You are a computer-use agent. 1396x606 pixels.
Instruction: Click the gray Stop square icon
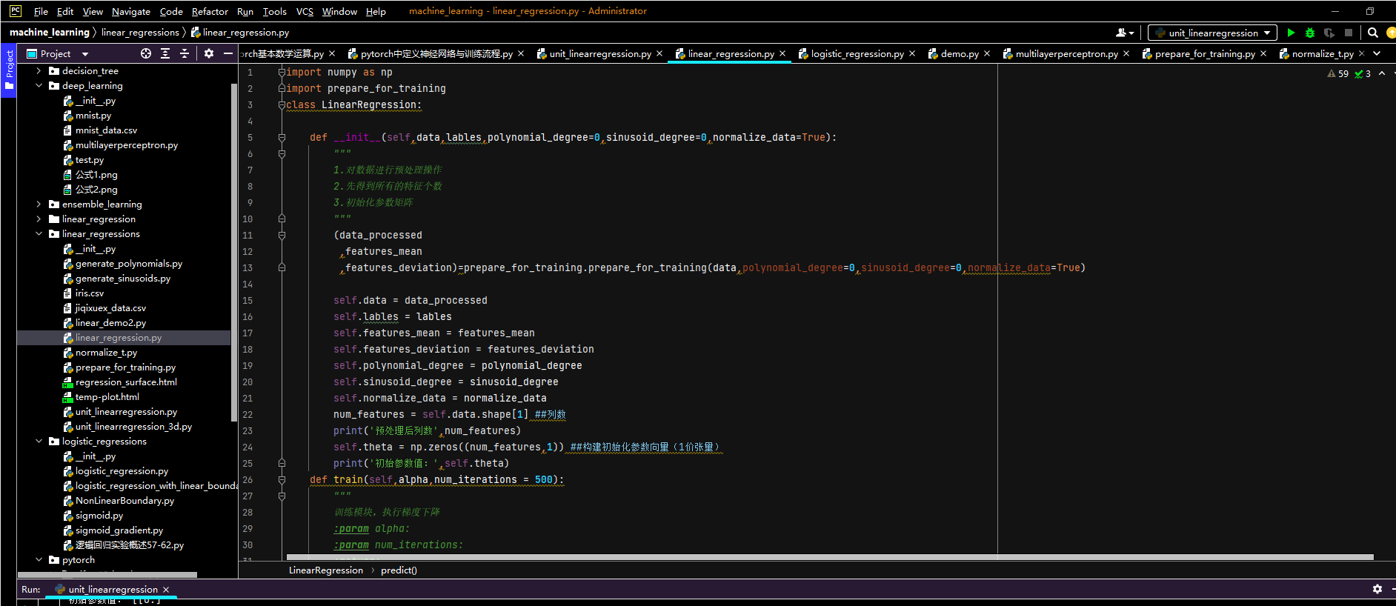1349,33
